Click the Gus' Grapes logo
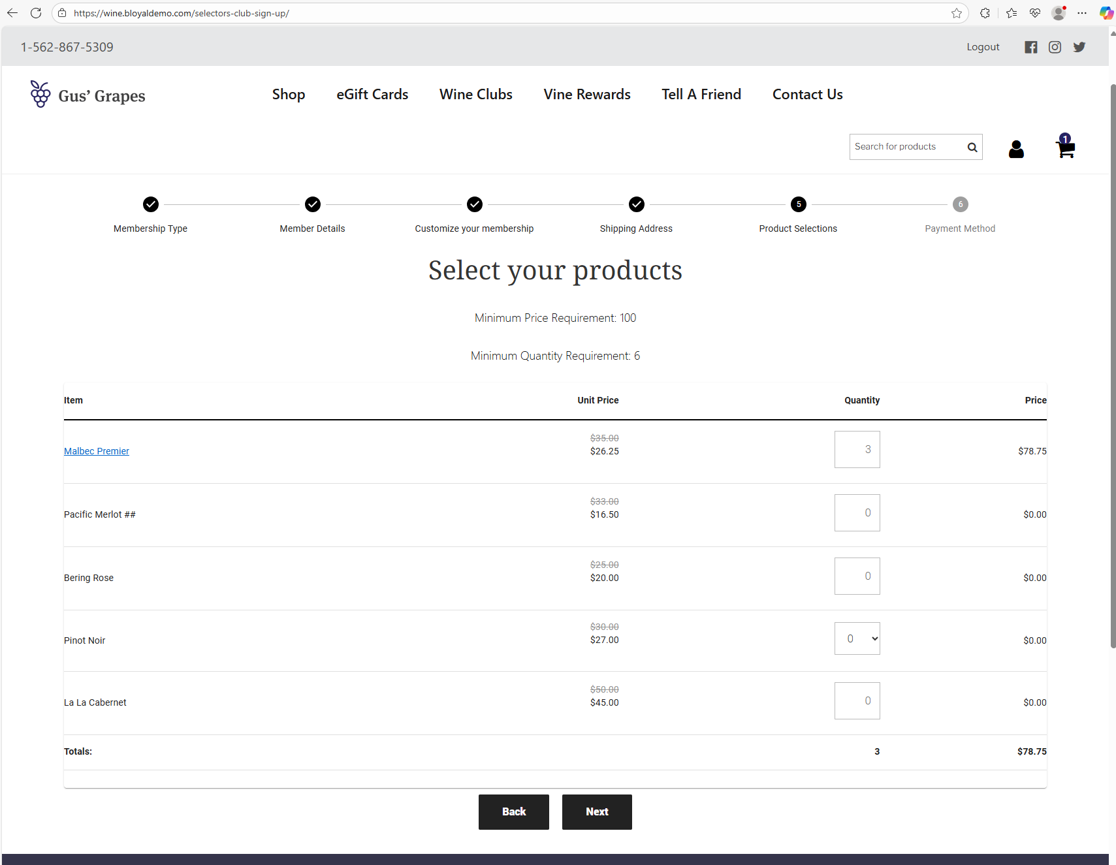 click(x=88, y=95)
